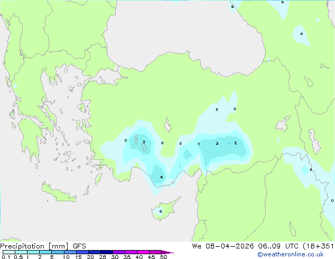Screen dimensions: 335x259
Task: Pick the 15–20 mm legend color box
Action: pyautogui.click(x=82, y=252)
